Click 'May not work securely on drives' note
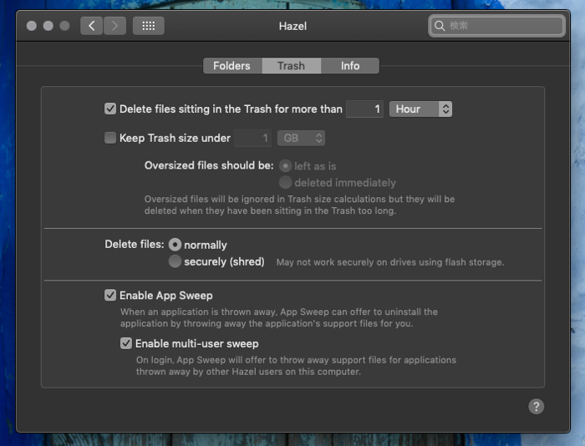The width and height of the screenshot is (585, 446). 390,262
